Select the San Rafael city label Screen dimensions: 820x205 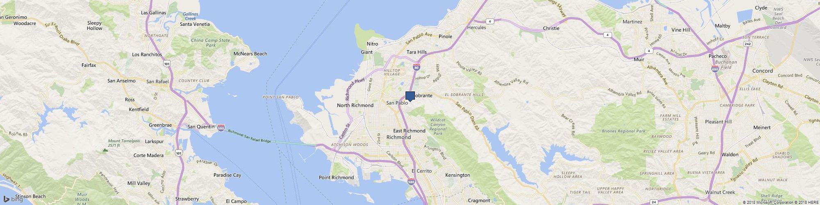158,82
